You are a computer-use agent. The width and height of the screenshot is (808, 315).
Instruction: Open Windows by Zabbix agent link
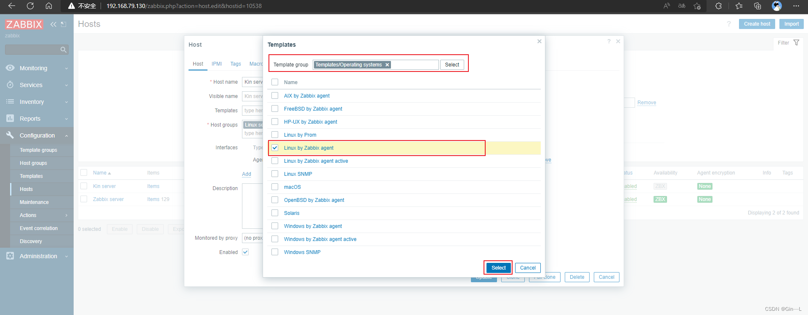[313, 226]
